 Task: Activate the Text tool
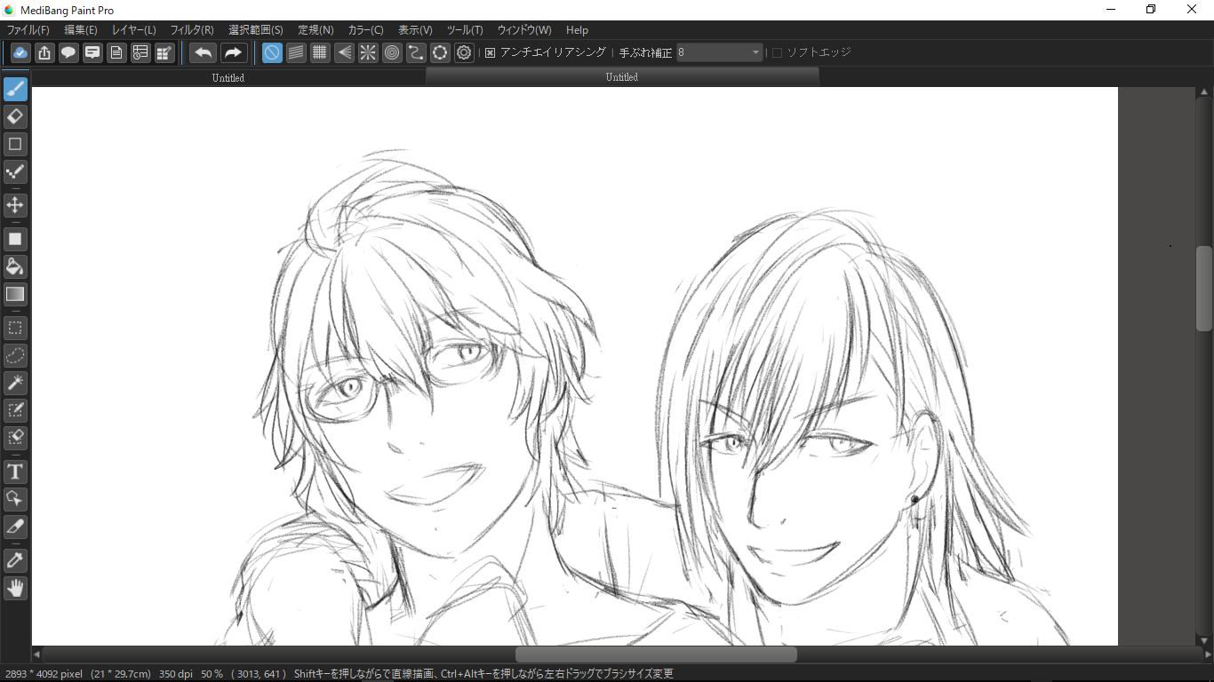15,472
